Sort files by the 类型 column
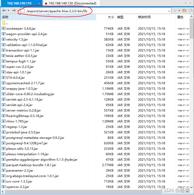Image resolution: width=194 pixels, height=195 pixels. 126,17
